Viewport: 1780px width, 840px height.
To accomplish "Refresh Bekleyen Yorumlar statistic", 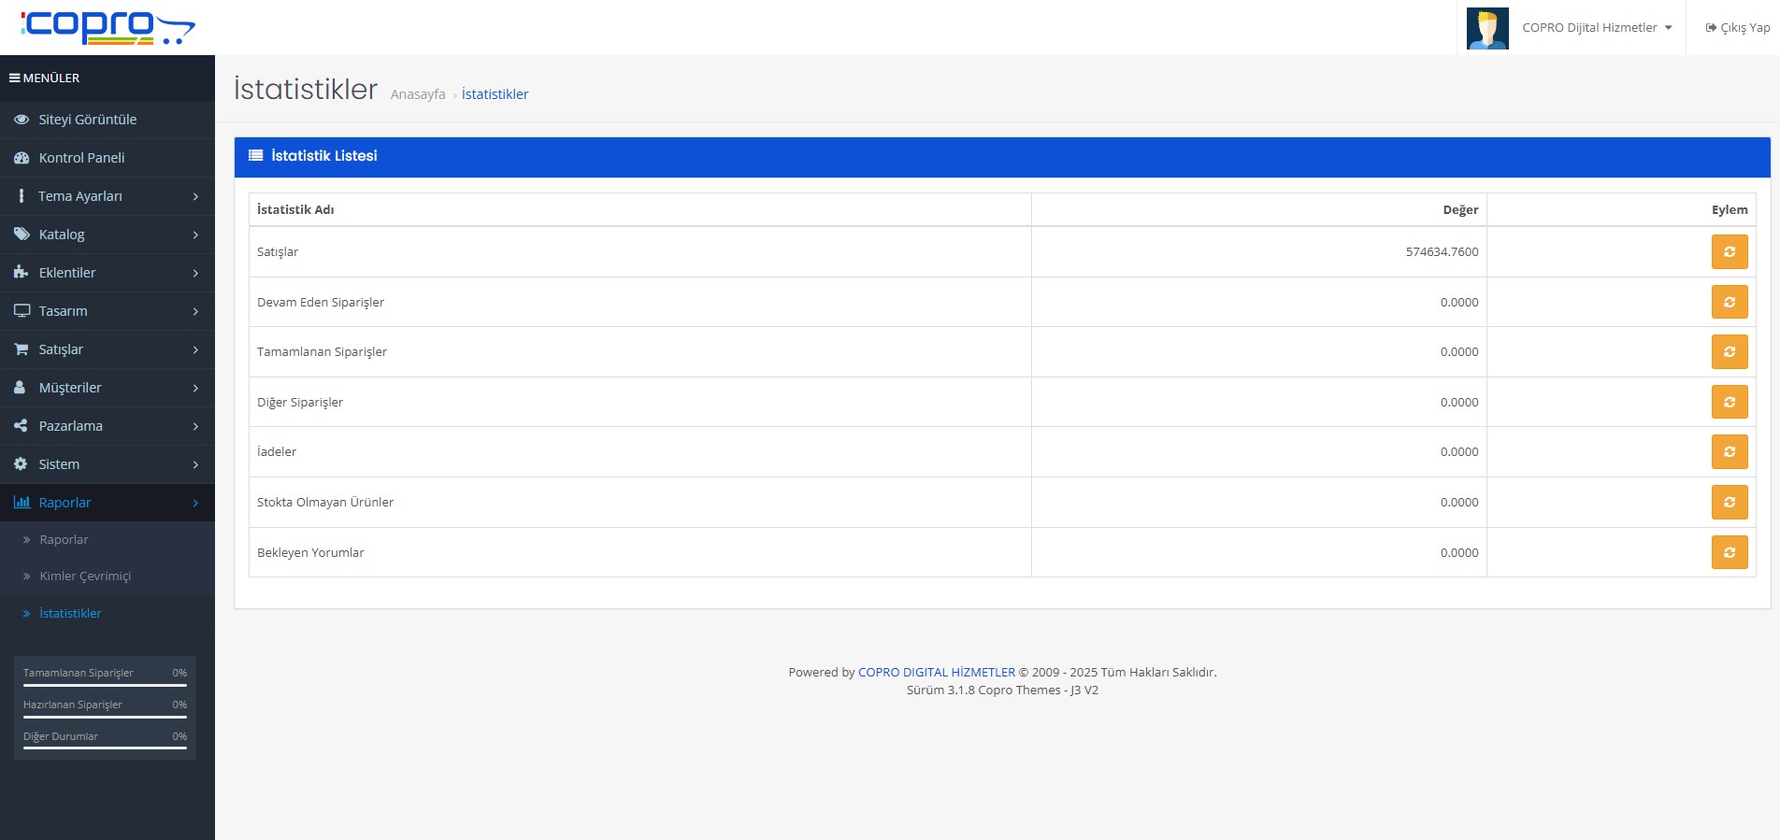I will click(1729, 552).
